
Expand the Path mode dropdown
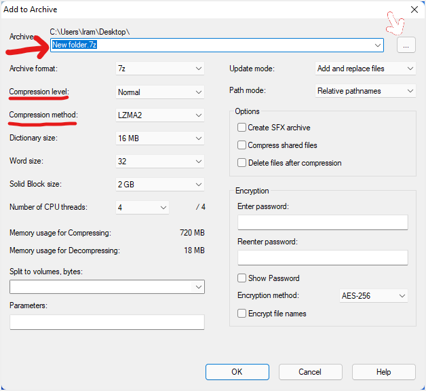(x=365, y=91)
